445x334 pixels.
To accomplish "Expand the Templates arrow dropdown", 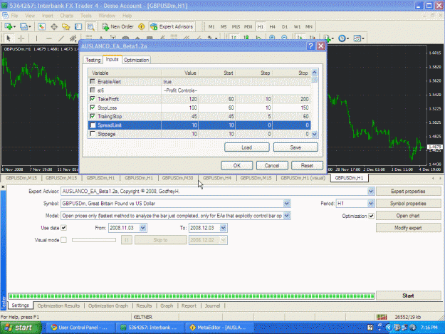I will point(363,38).
